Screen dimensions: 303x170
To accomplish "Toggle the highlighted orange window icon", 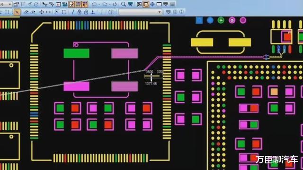I will 146,4.
